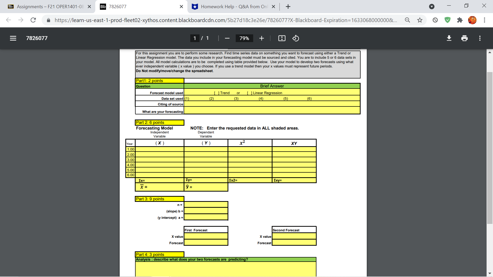The height and width of the screenshot is (277, 493).
Task: Click the more options vertical menu icon
Action: pos(480,38)
